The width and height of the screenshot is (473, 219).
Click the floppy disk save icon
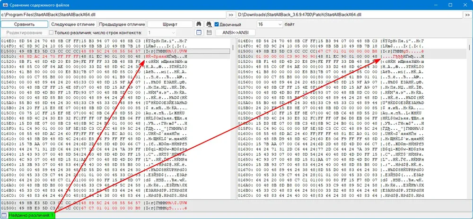tap(209, 33)
